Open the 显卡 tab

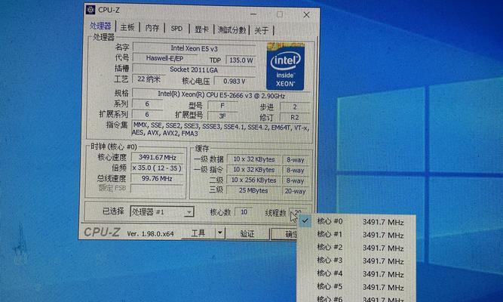pos(201,29)
